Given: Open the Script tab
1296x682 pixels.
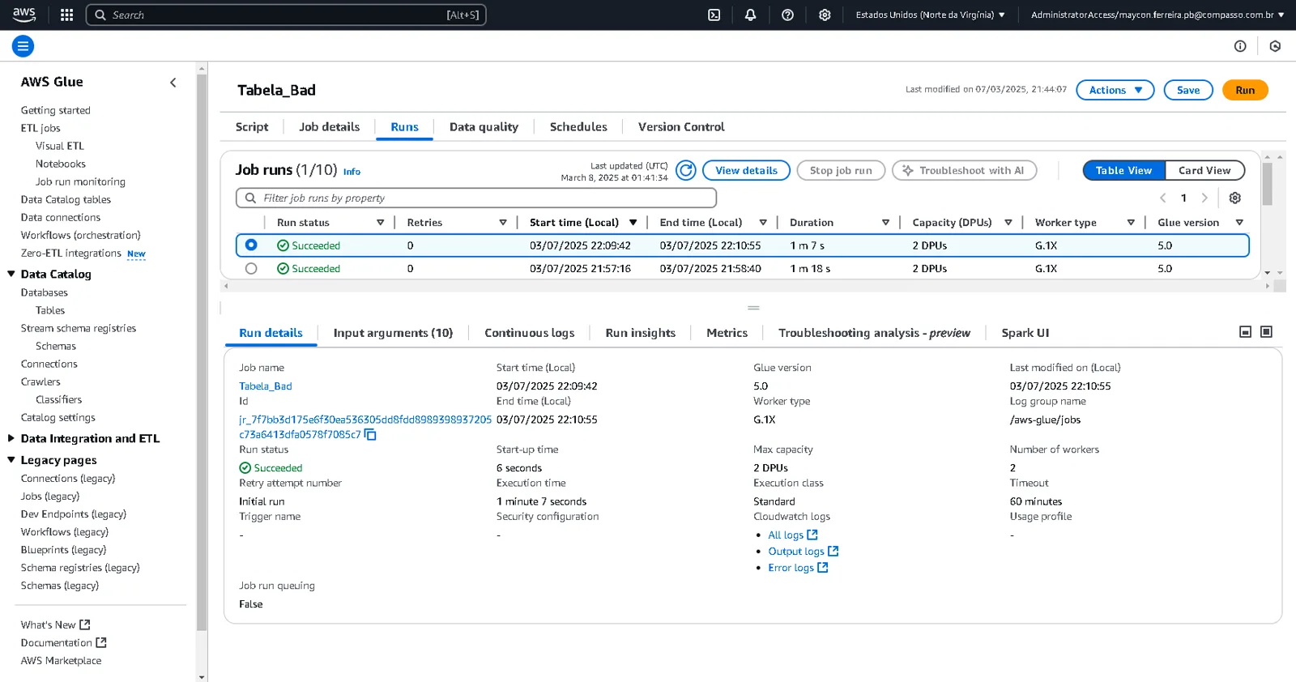Looking at the screenshot, I should (x=252, y=127).
